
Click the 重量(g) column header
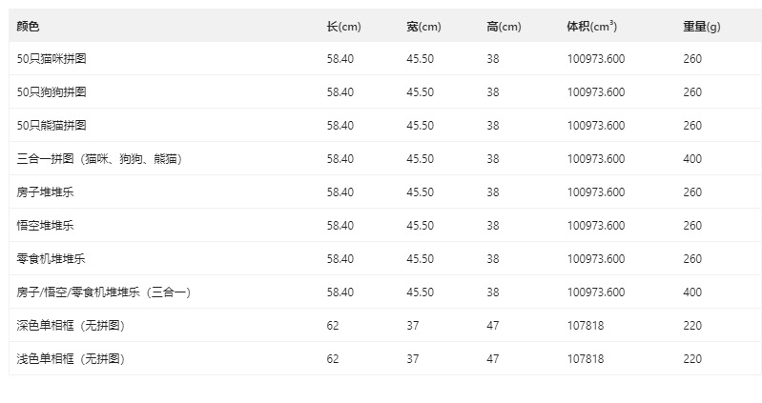click(x=701, y=27)
